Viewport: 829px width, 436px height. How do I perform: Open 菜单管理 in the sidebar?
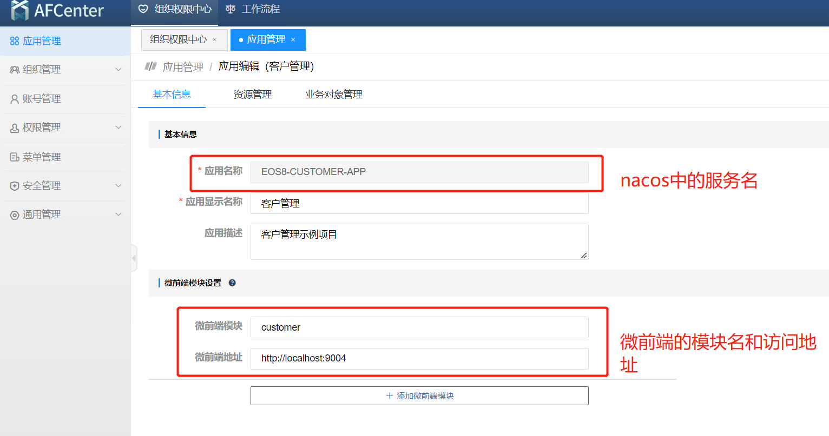pos(65,157)
